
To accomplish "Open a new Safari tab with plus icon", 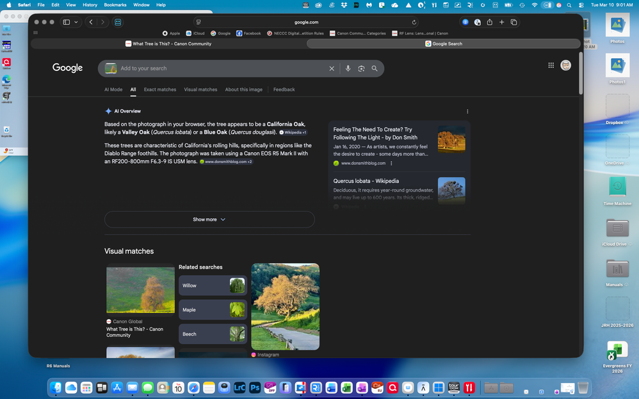I will point(502,22).
